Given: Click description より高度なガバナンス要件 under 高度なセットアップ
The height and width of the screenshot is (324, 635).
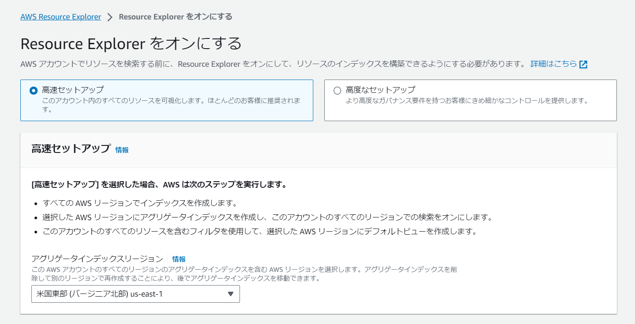Looking at the screenshot, I should [467, 100].
